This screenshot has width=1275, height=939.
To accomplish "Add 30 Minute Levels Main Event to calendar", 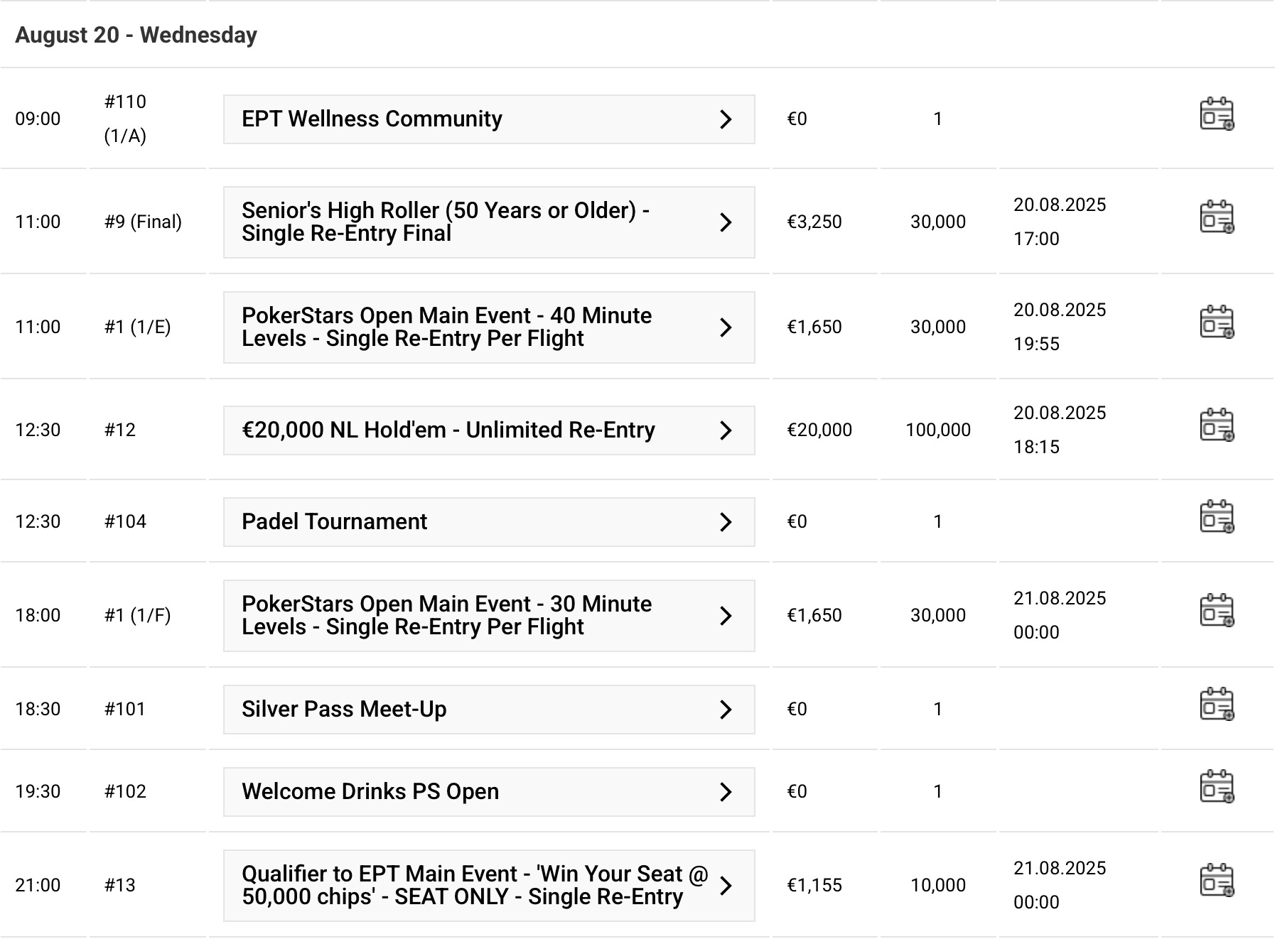I will (1217, 611).
